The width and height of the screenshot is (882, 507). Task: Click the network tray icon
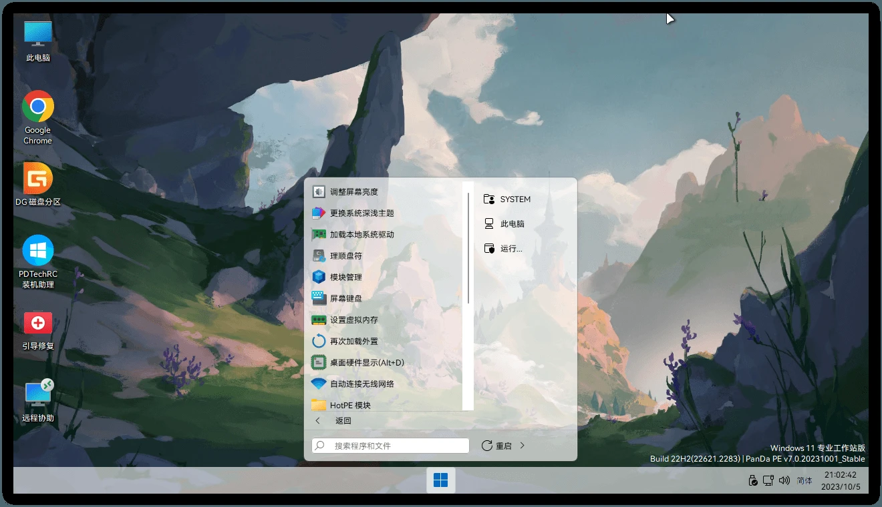(x=768, y=480)
